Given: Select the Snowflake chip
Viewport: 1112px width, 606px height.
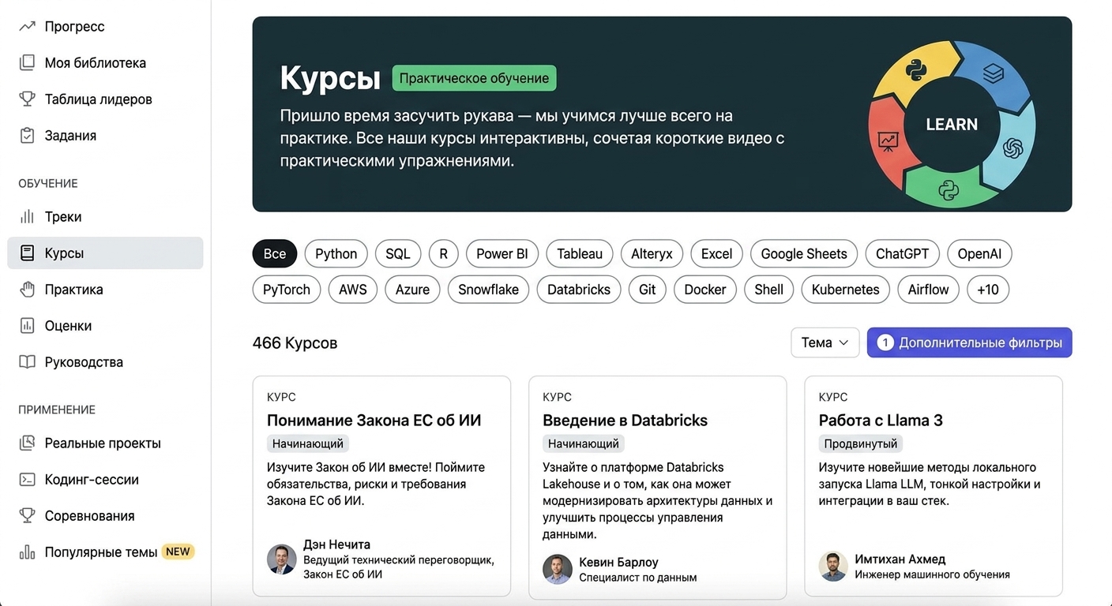Looking at the screenshot, I should [488, 289].
